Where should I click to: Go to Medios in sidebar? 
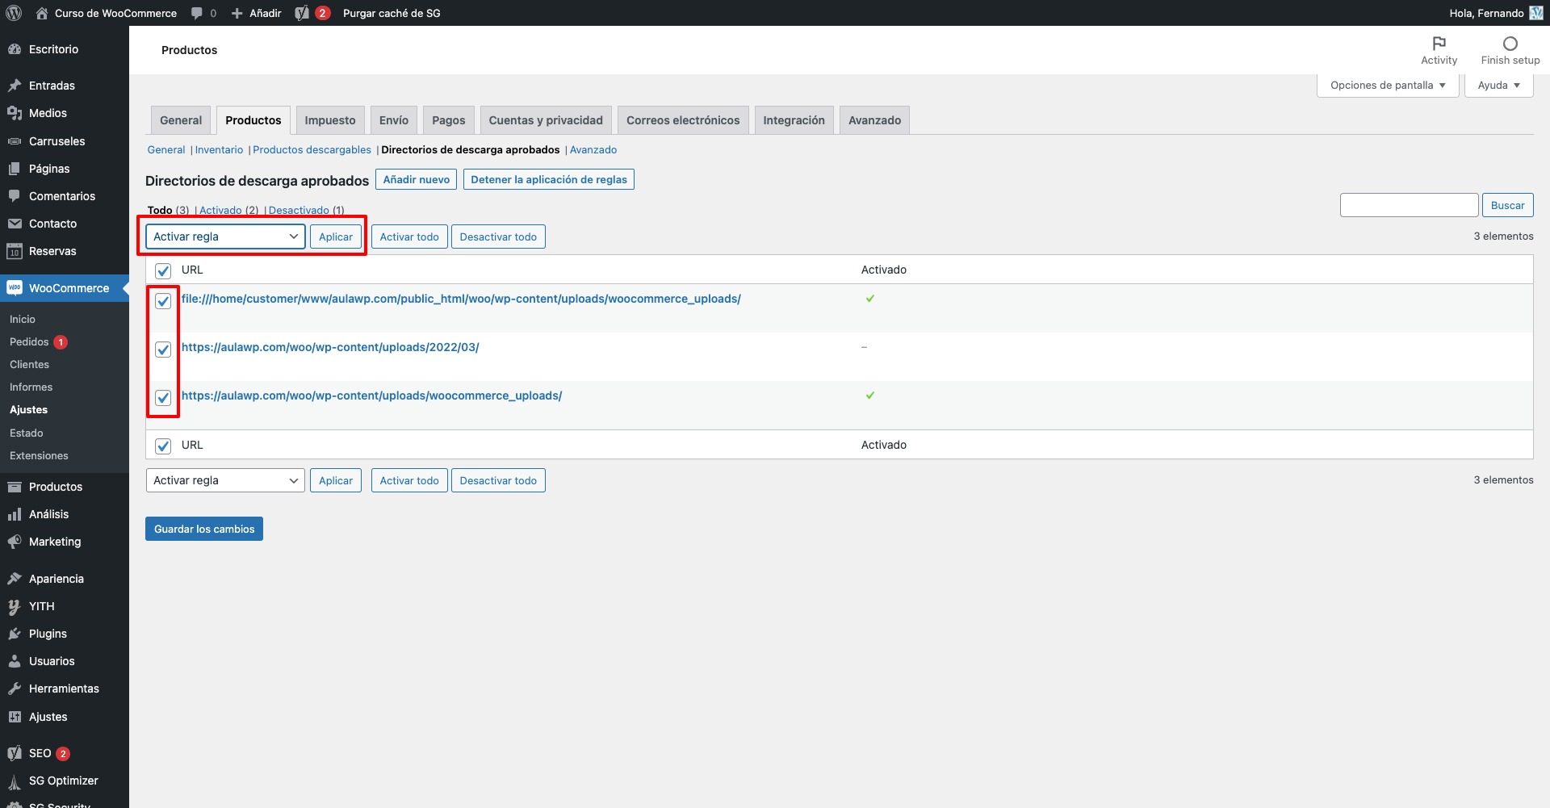(48, 113)
